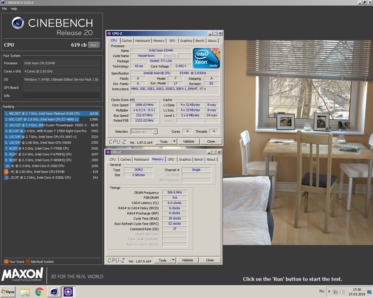Click Close button in upper CPU-Z
The image size is (373, 298).
tap(211, 141)
